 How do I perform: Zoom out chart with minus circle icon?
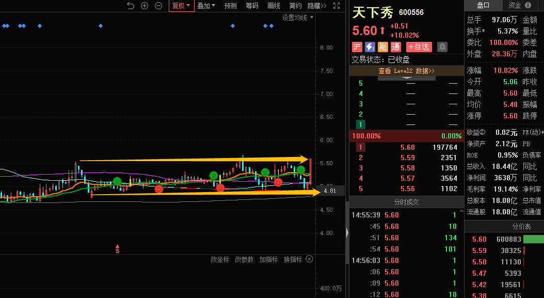click(x=158, y=6)
